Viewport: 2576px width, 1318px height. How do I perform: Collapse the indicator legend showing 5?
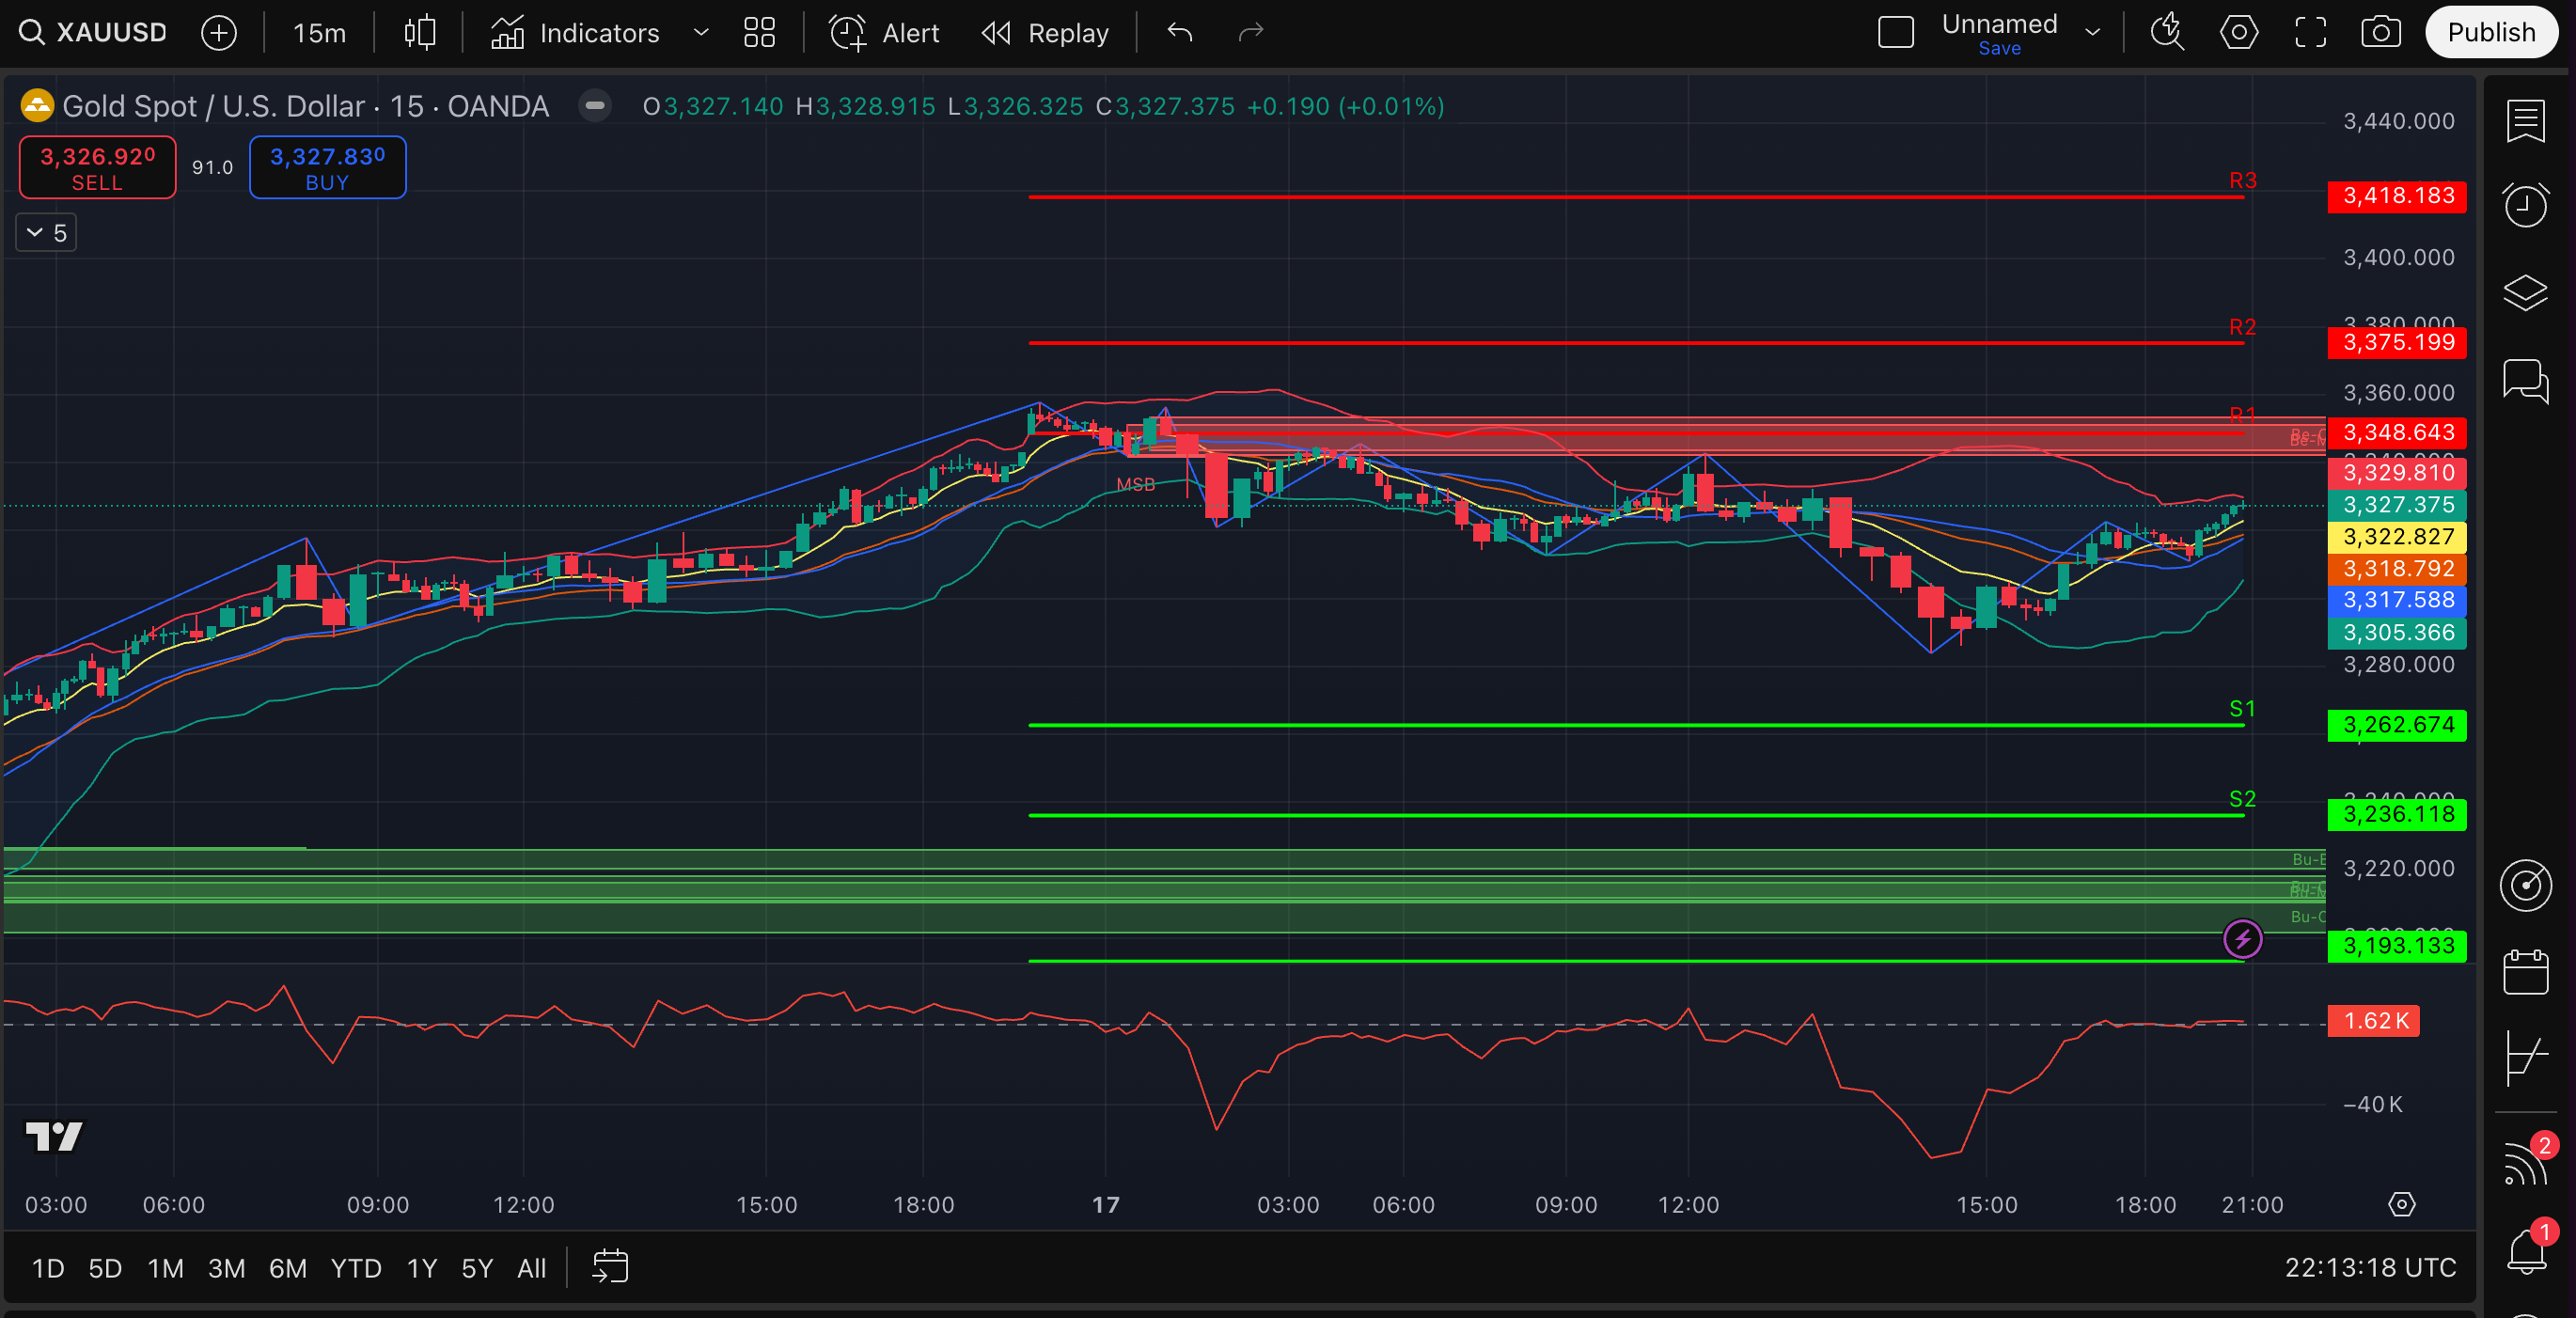tap(47, 233)
